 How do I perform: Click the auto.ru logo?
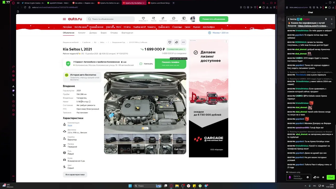click(75, 19)
